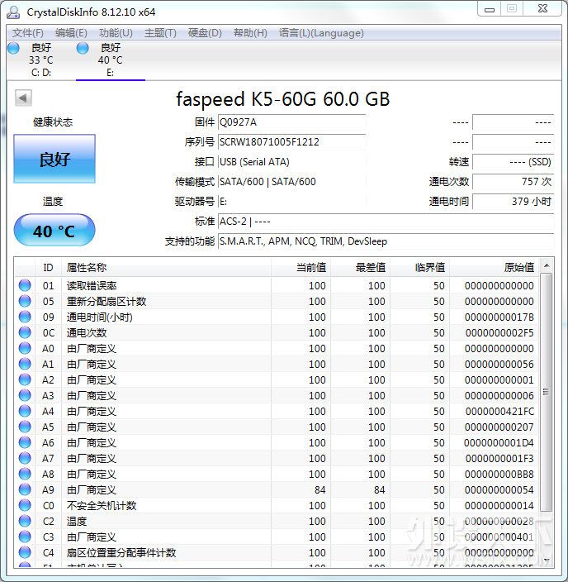This screenshot has height=582, width=568.
Task: Open the 文件(F) menu
Action: click(x=28, y=33)
